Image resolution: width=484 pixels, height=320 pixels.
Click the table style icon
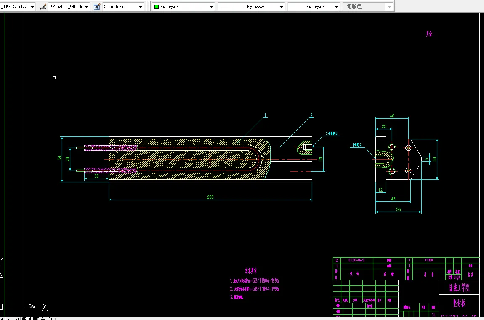tap(97, 7)
